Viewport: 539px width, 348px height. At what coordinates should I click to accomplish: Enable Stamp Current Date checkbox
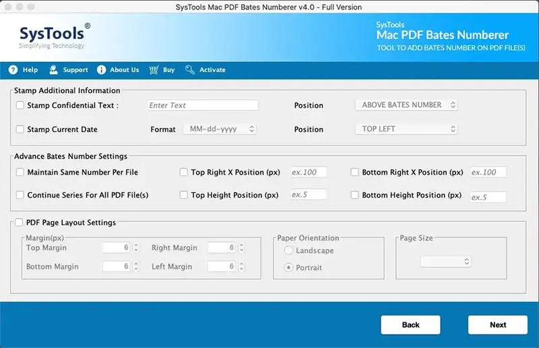(x=20, y=129)
